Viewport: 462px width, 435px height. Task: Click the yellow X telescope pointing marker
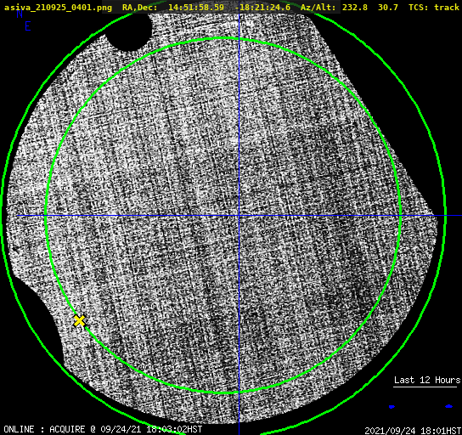coord(79,320)
